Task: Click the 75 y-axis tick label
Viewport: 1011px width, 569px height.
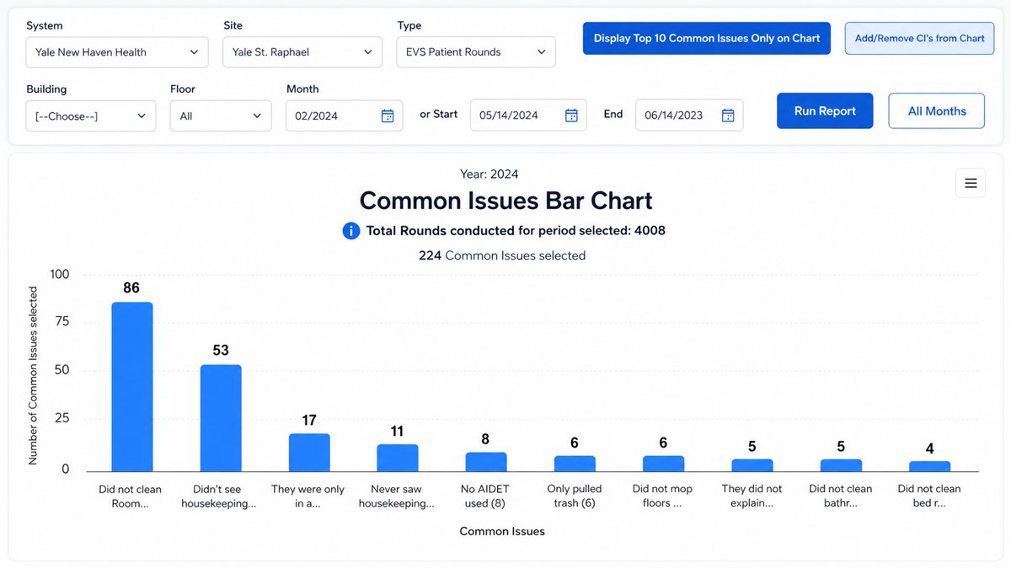Action: click(62, 322)
